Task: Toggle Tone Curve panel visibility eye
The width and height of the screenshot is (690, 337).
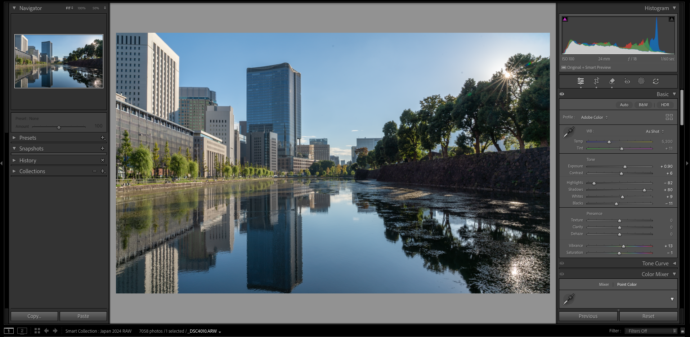Action: tap(562, 263)
